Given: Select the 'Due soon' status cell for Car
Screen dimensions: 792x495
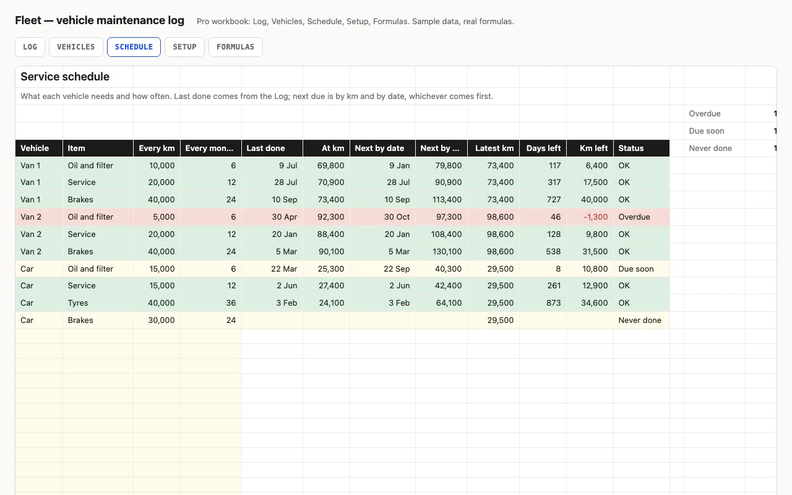Looking at the screenshot, I should [x=642, y=269].
